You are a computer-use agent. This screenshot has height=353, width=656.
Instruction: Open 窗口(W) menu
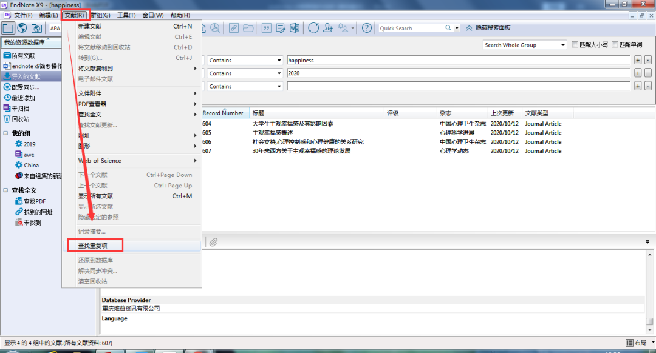(152, 15)
